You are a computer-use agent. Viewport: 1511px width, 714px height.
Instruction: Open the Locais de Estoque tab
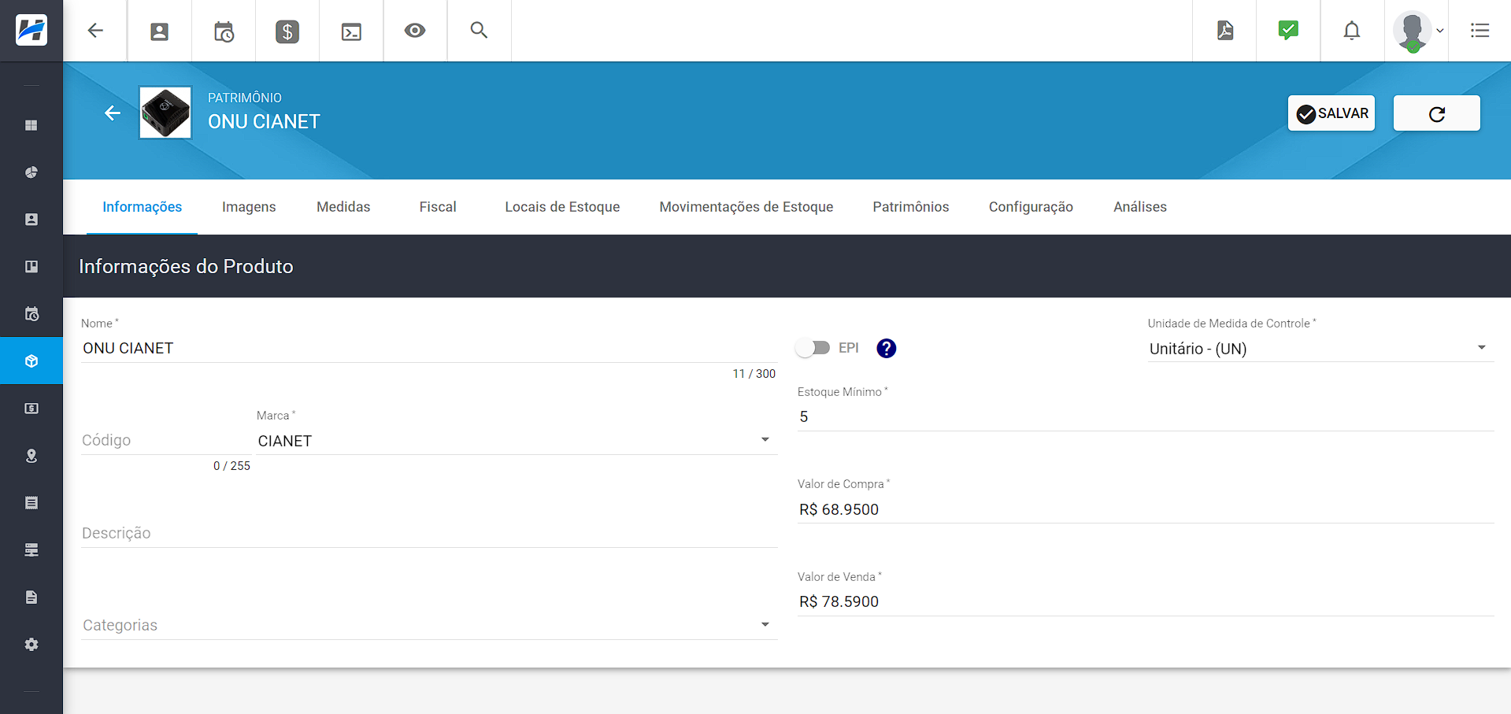coord(562,207)
